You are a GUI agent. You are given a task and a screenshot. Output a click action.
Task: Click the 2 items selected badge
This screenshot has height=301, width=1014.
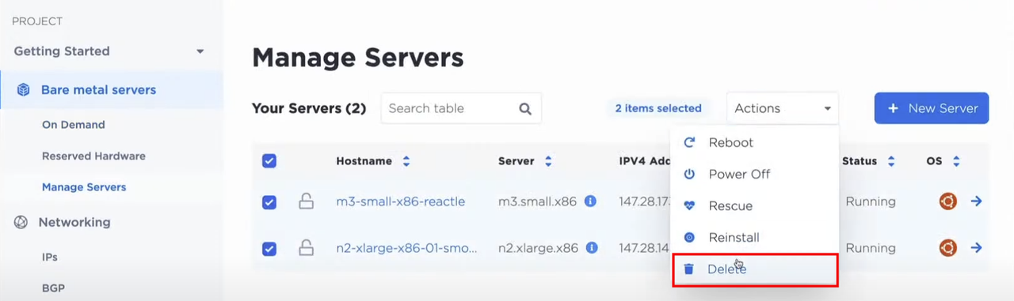tap(658, 108)
